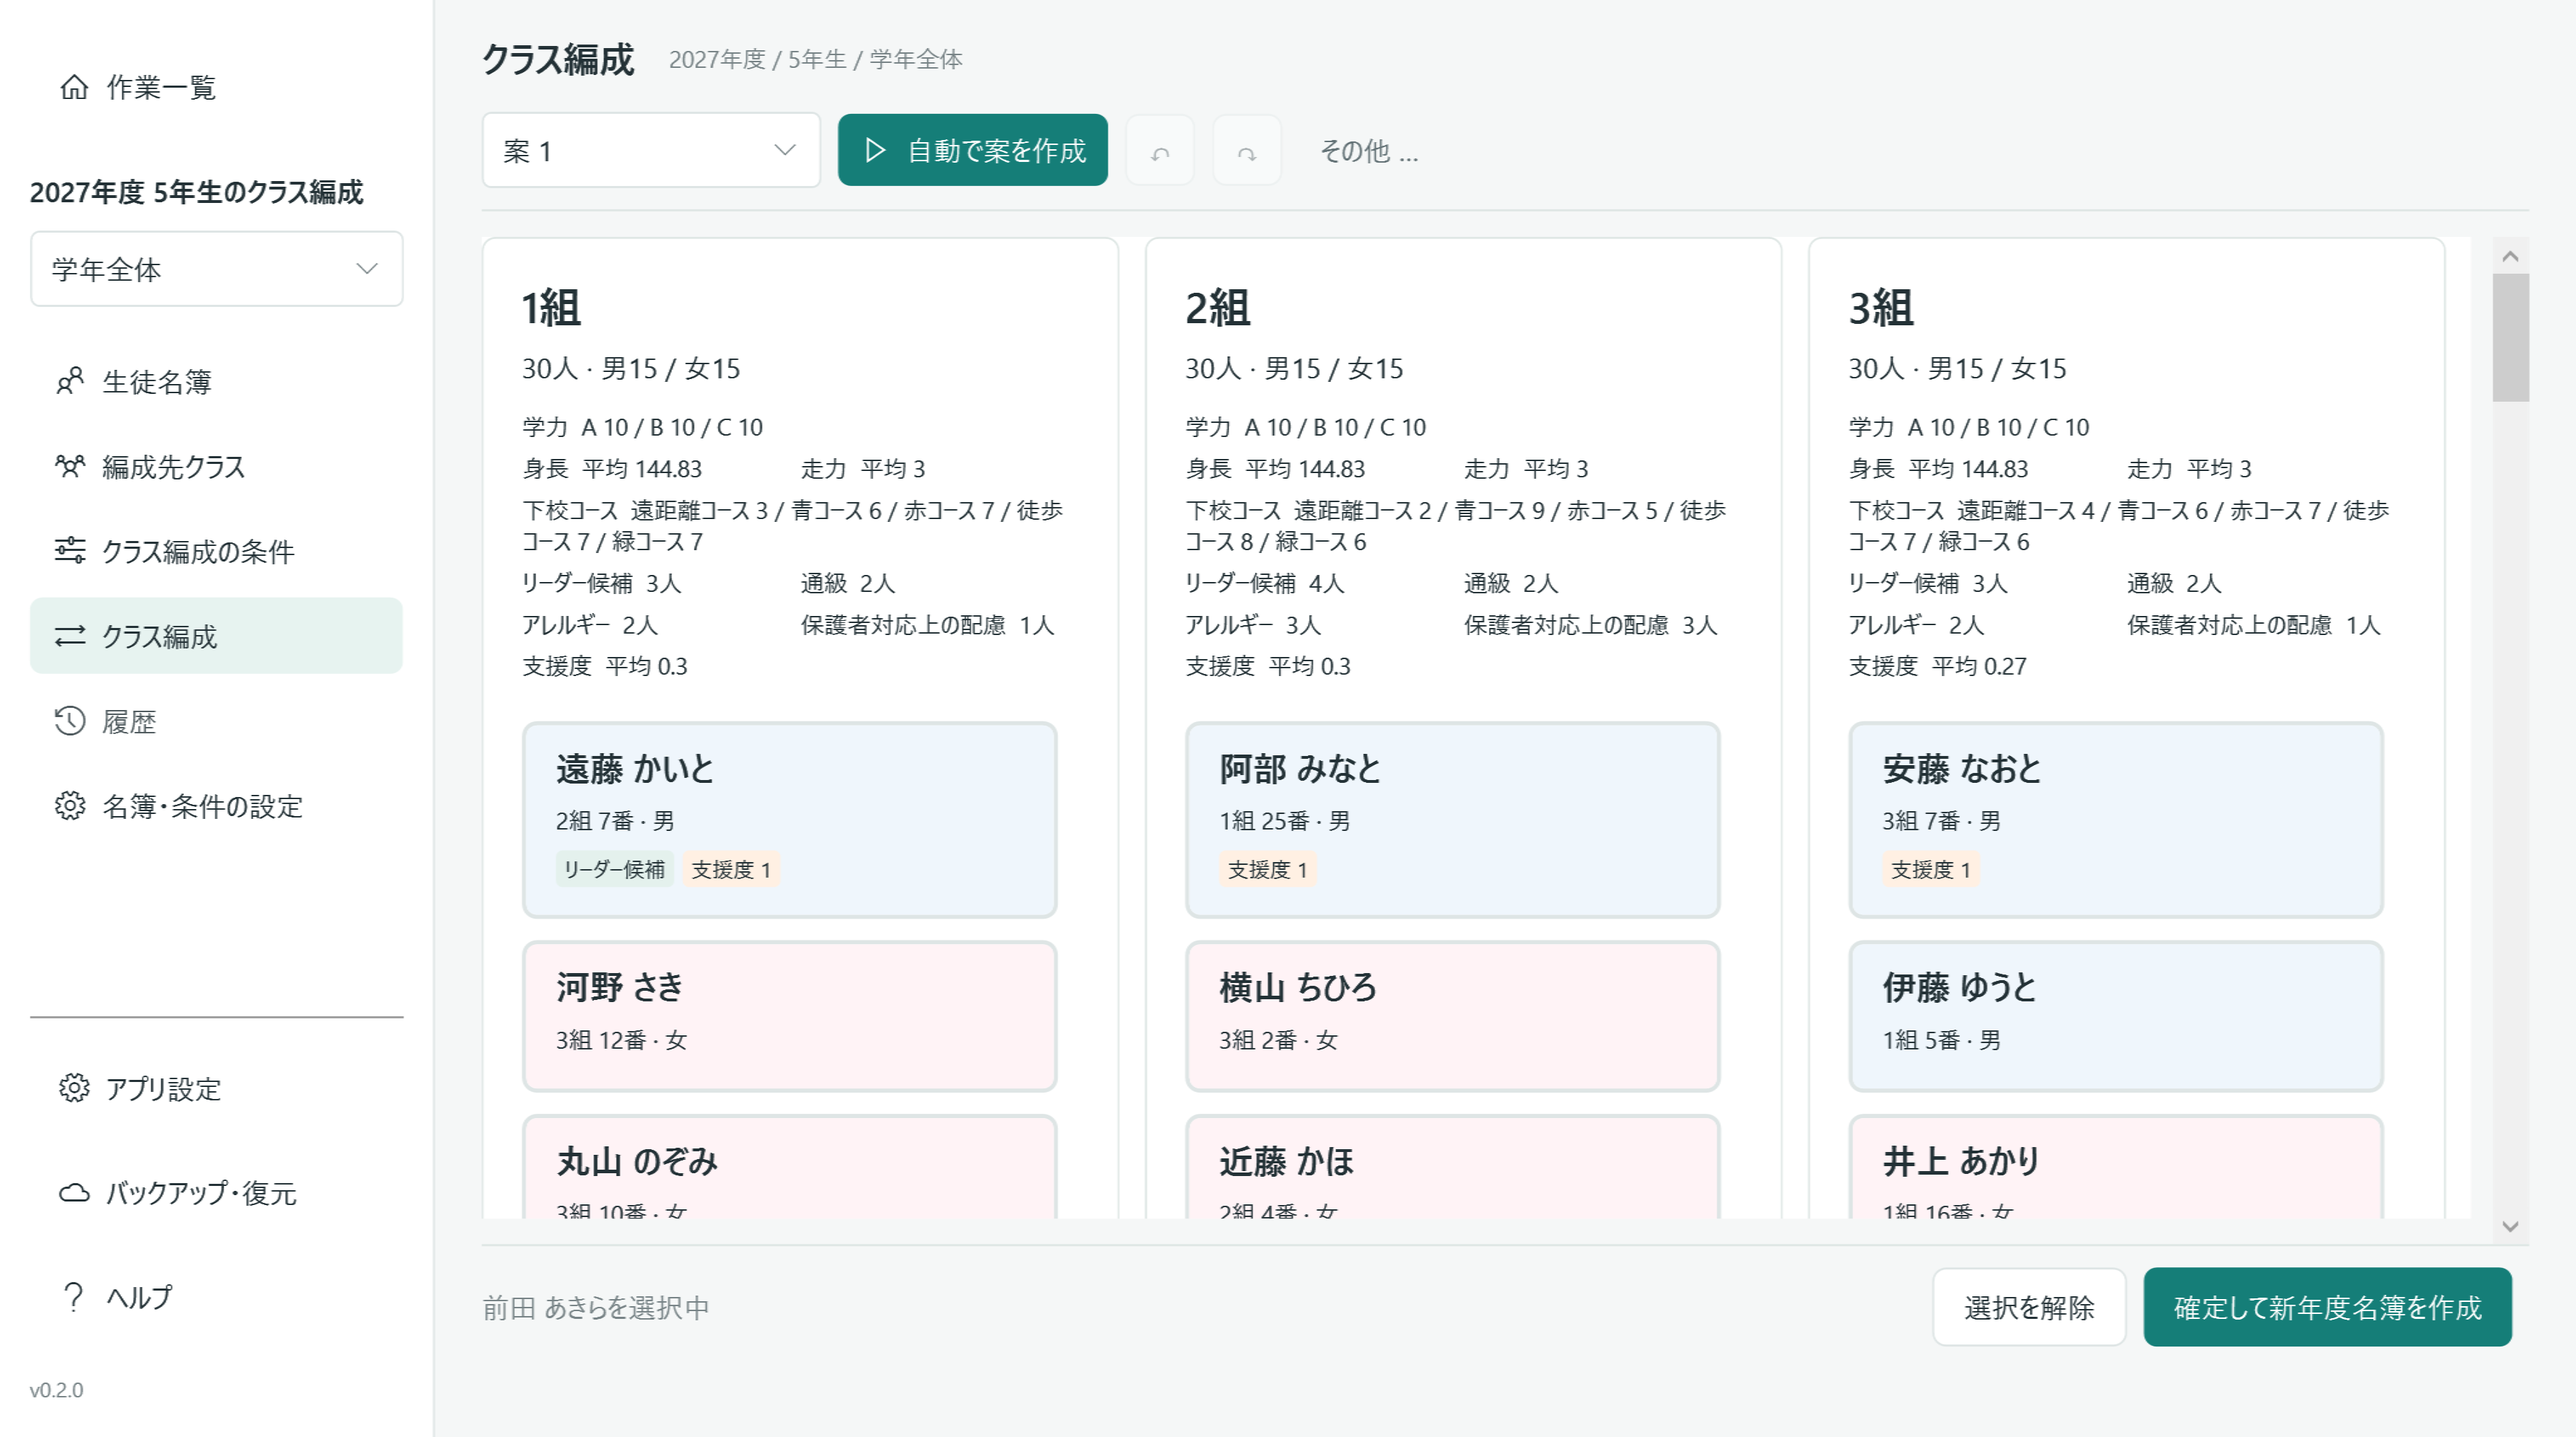Select the 河野 さき student card

[790, 1016]
